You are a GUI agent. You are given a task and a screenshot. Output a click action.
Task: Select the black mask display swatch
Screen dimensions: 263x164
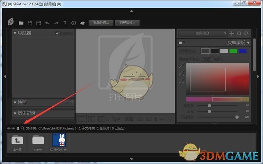point(215,51)
